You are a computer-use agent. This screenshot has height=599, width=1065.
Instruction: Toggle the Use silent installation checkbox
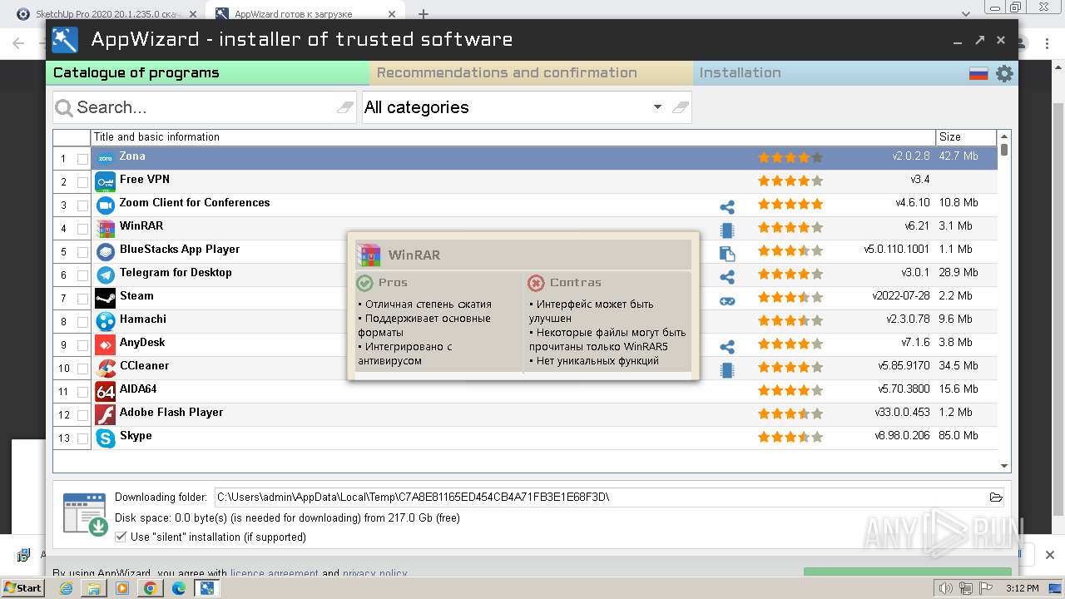(x=121, y=537)
